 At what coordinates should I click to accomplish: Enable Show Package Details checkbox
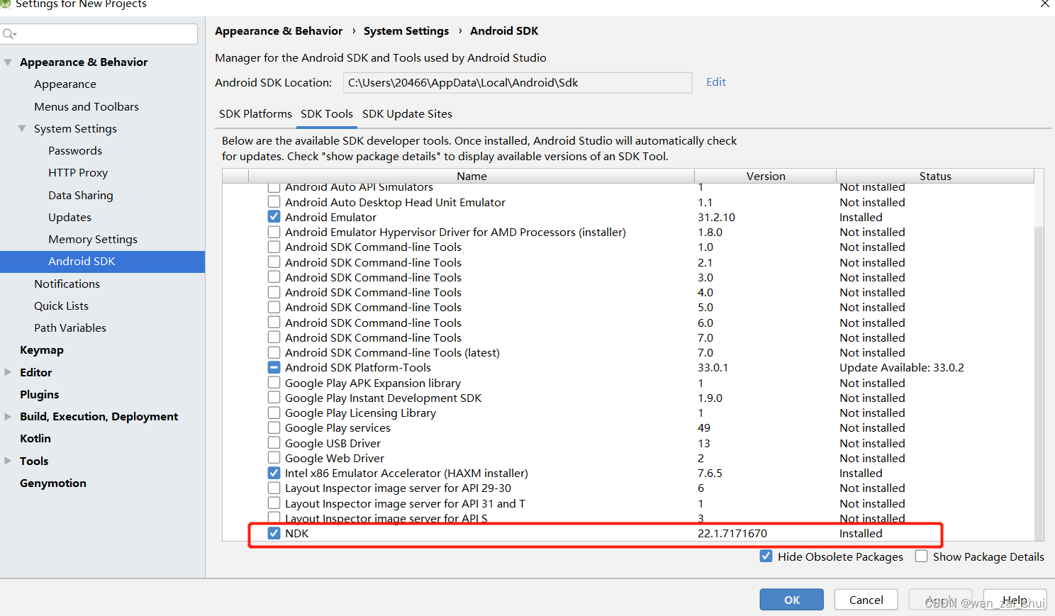(x=921, y=556)
